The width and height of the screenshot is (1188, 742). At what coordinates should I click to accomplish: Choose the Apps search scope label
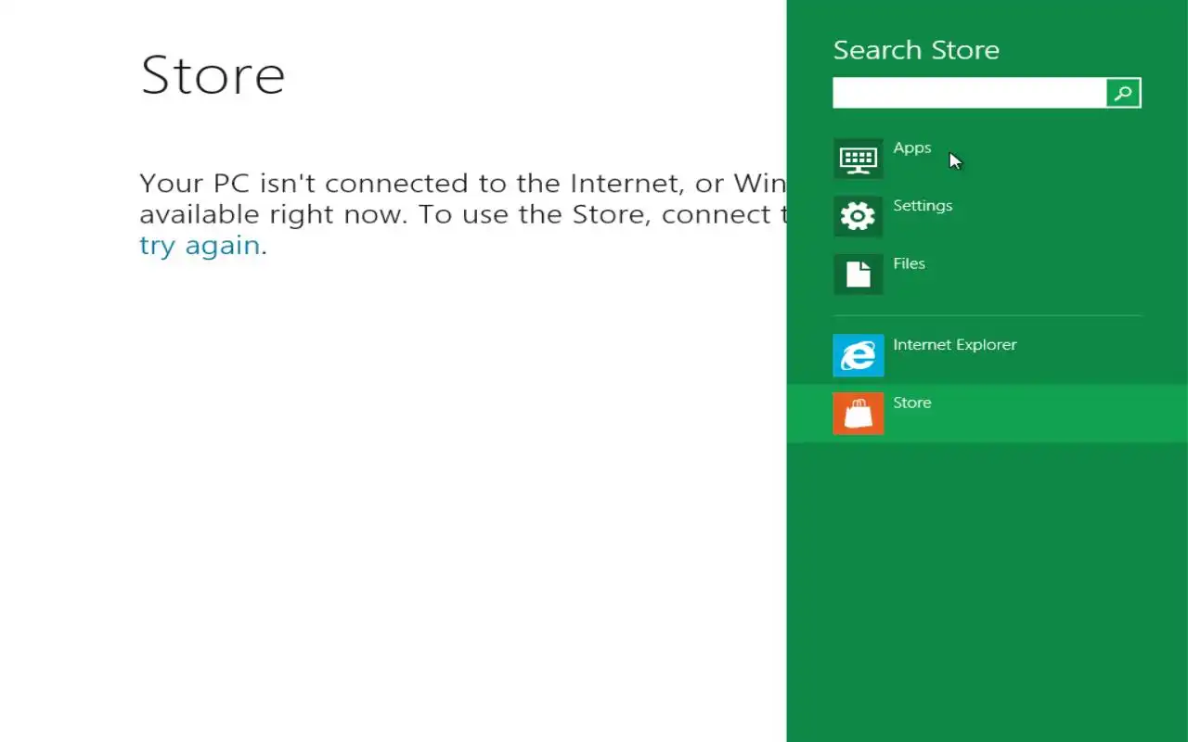[x=911, y=147]
